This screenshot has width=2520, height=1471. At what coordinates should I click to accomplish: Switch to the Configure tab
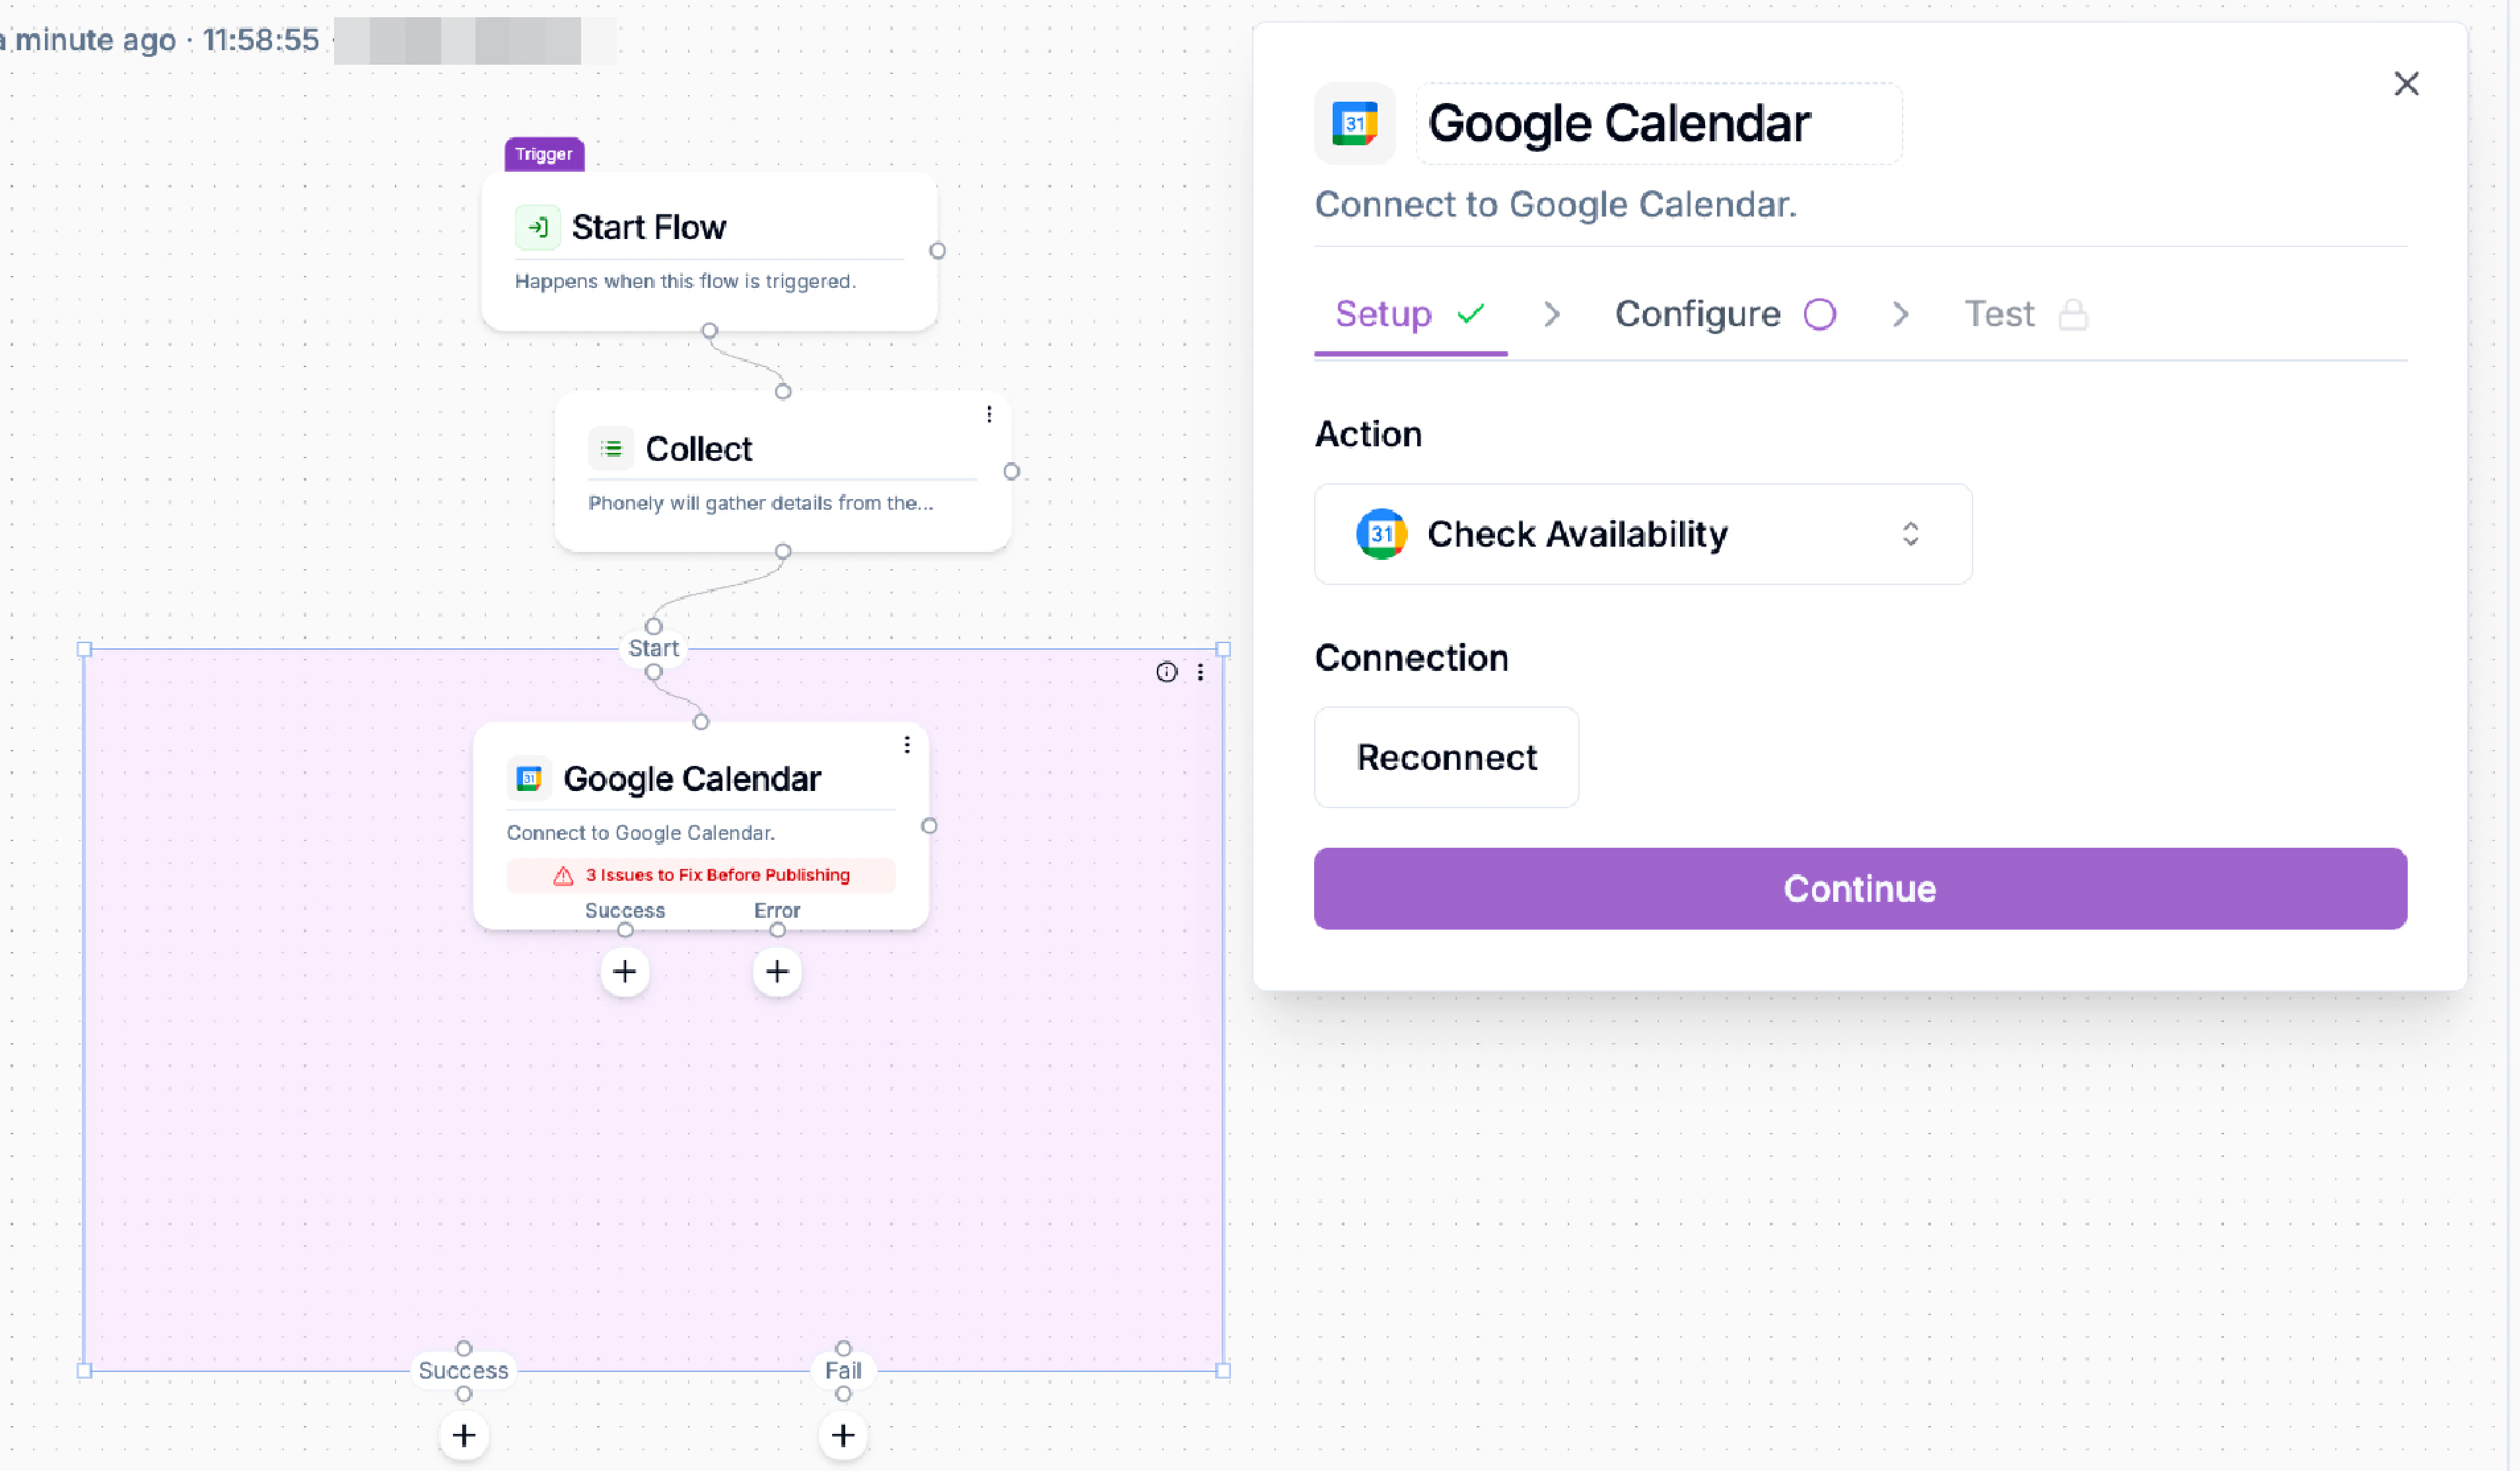click(1697, 313)
